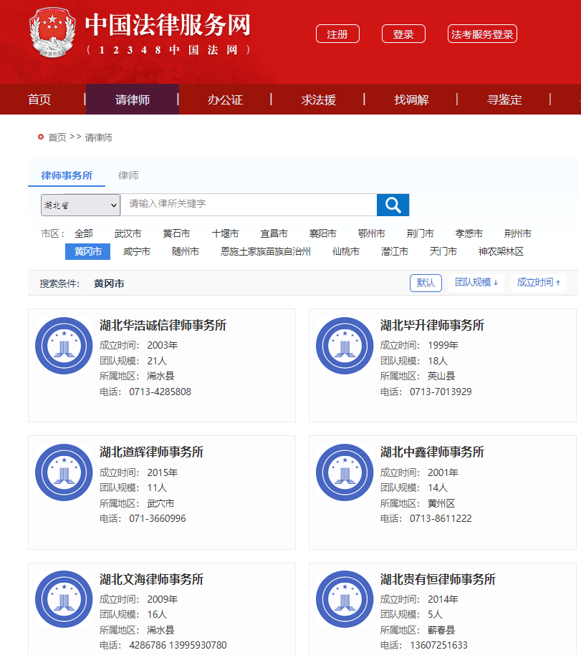Sort results by 成立时间
Viewport: 581px width, 655px height.
click(539, 283)
